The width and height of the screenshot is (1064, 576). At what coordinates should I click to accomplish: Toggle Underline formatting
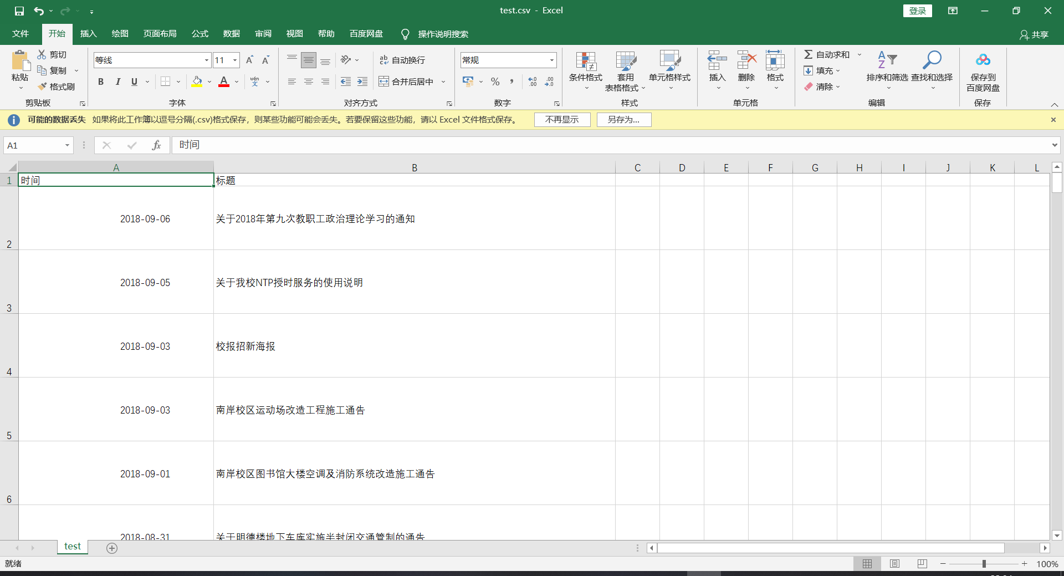pos(134,81)
